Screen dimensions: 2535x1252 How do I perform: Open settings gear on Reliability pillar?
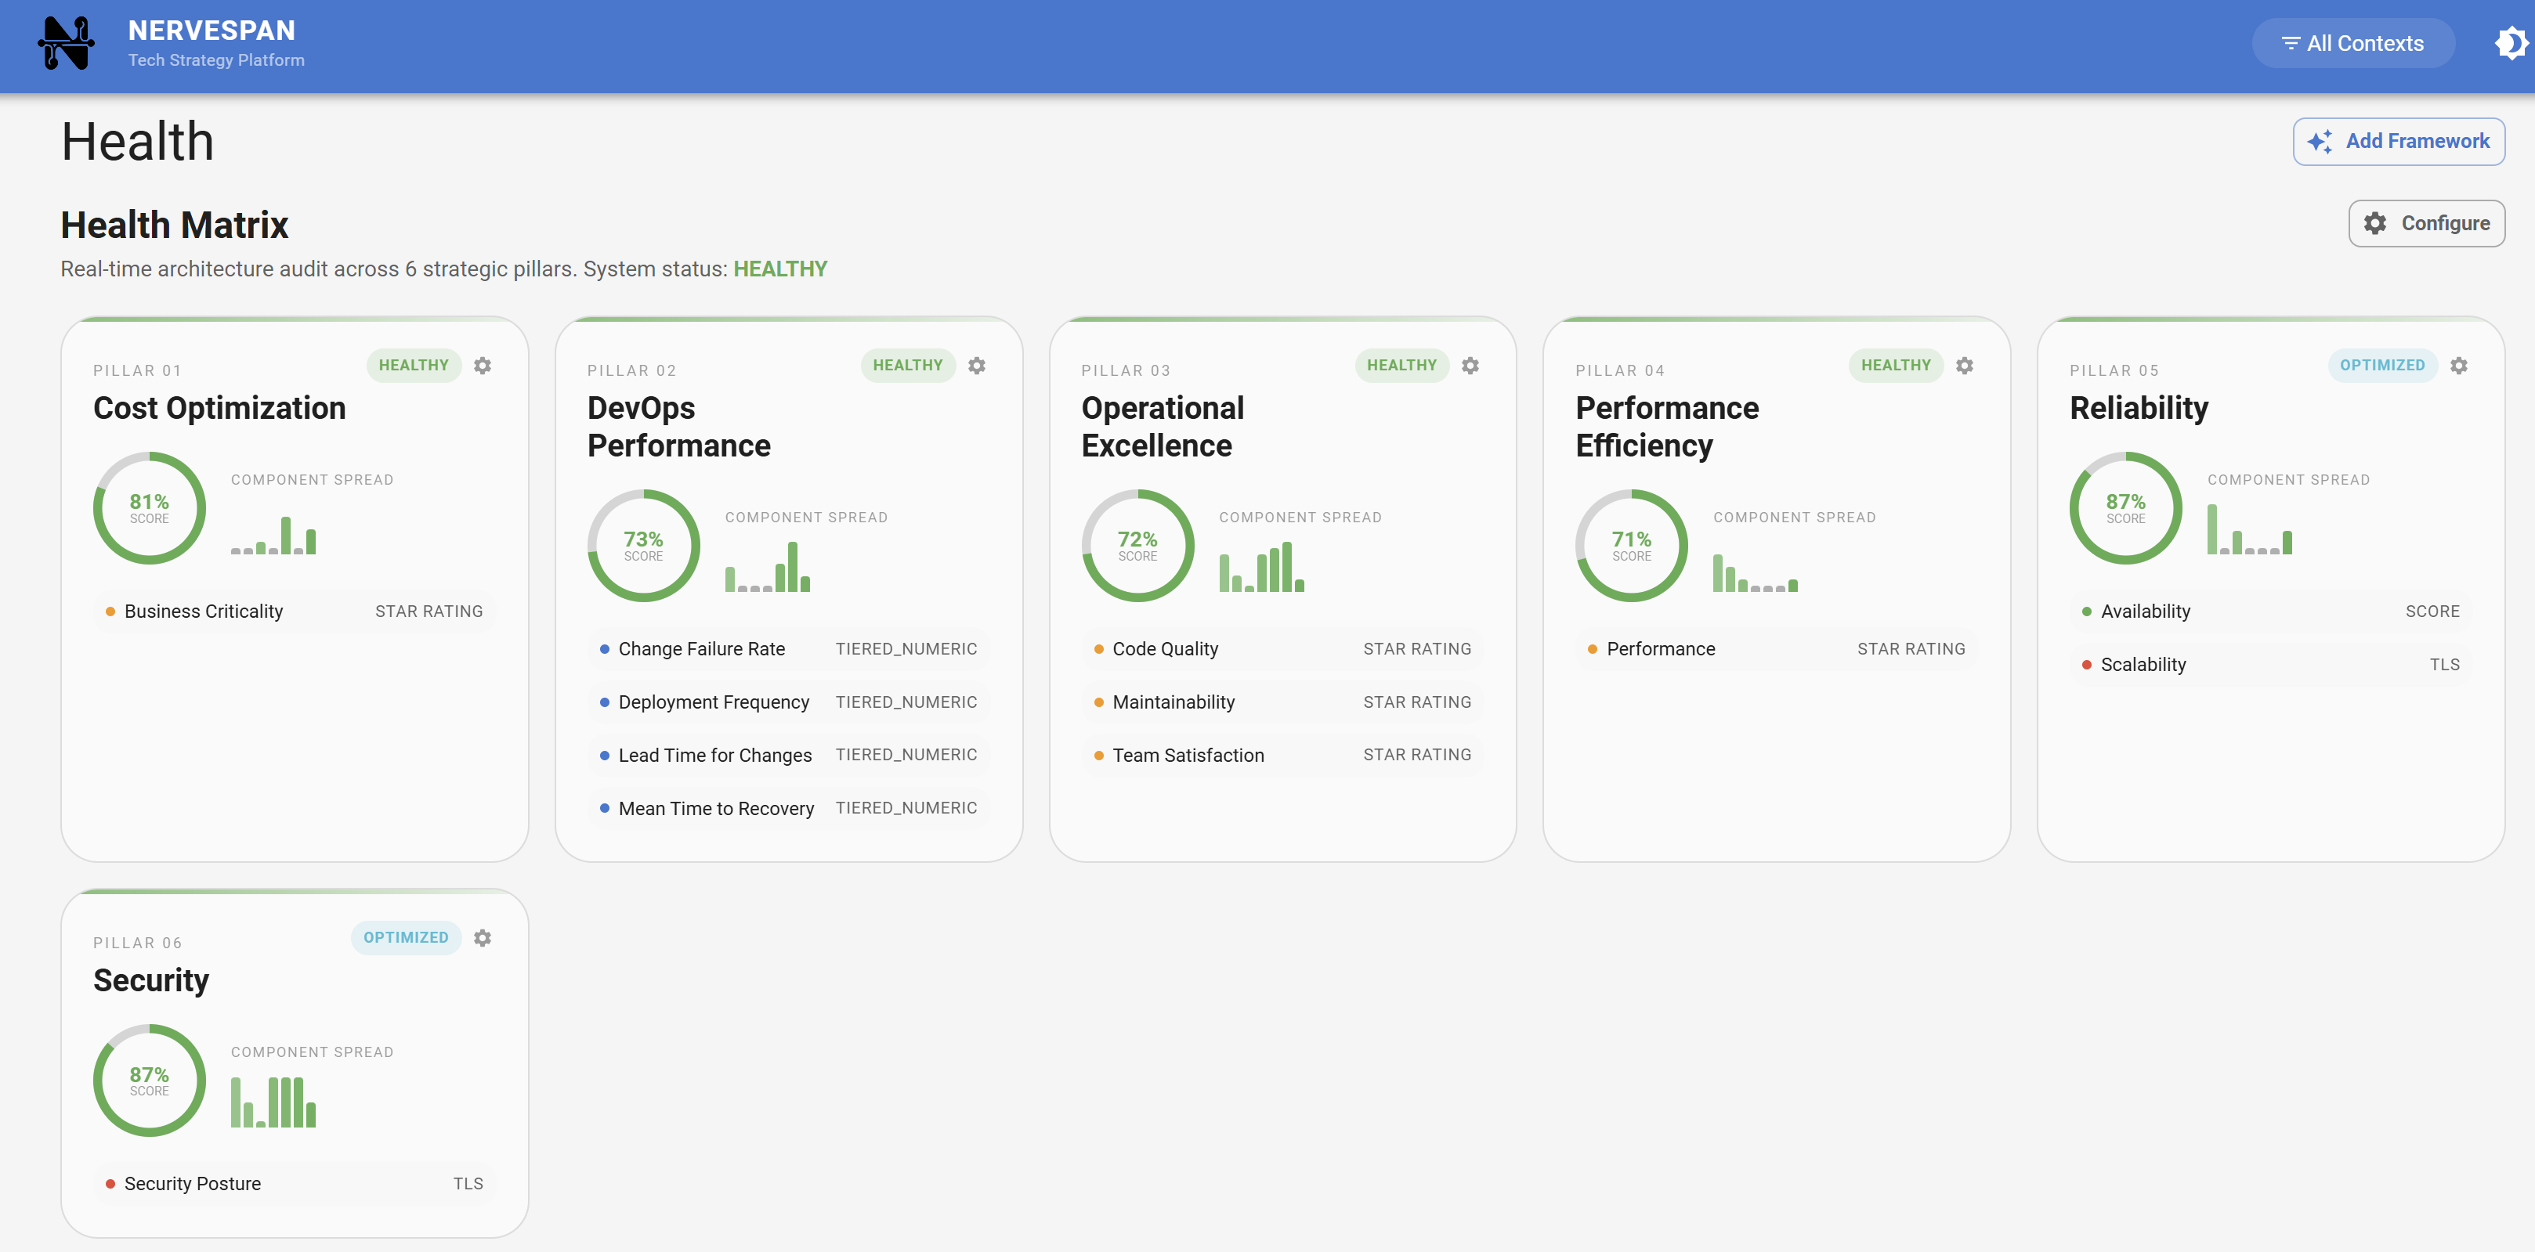coord(2458,366)
